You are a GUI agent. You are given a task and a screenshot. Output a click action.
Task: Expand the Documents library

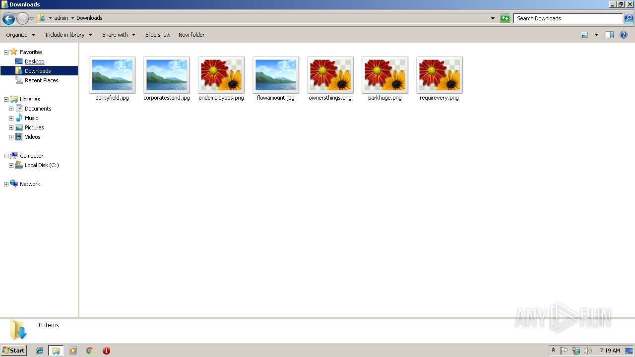pyautogui.click(x=11, y=109)
